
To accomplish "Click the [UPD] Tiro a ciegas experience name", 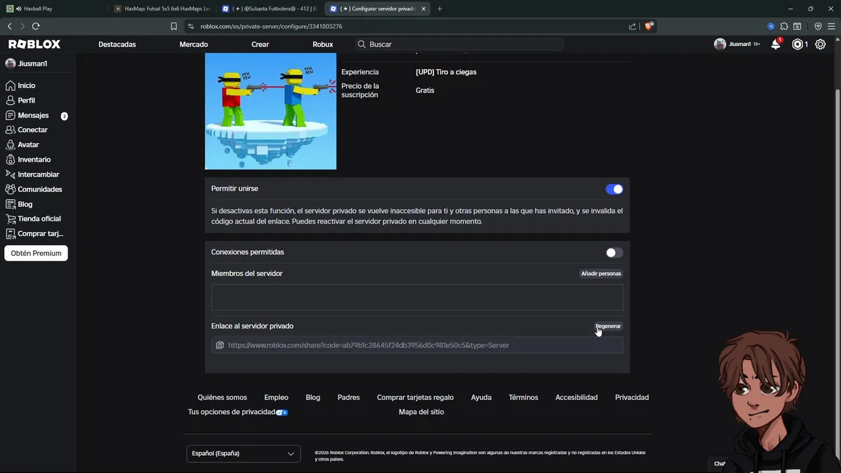I will 446,72.
